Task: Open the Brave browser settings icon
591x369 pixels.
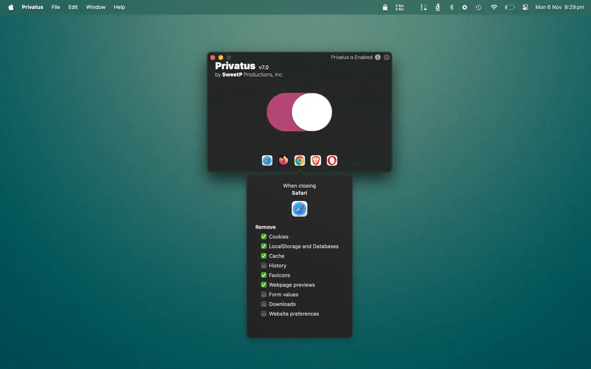Action: tap(316, 160)
